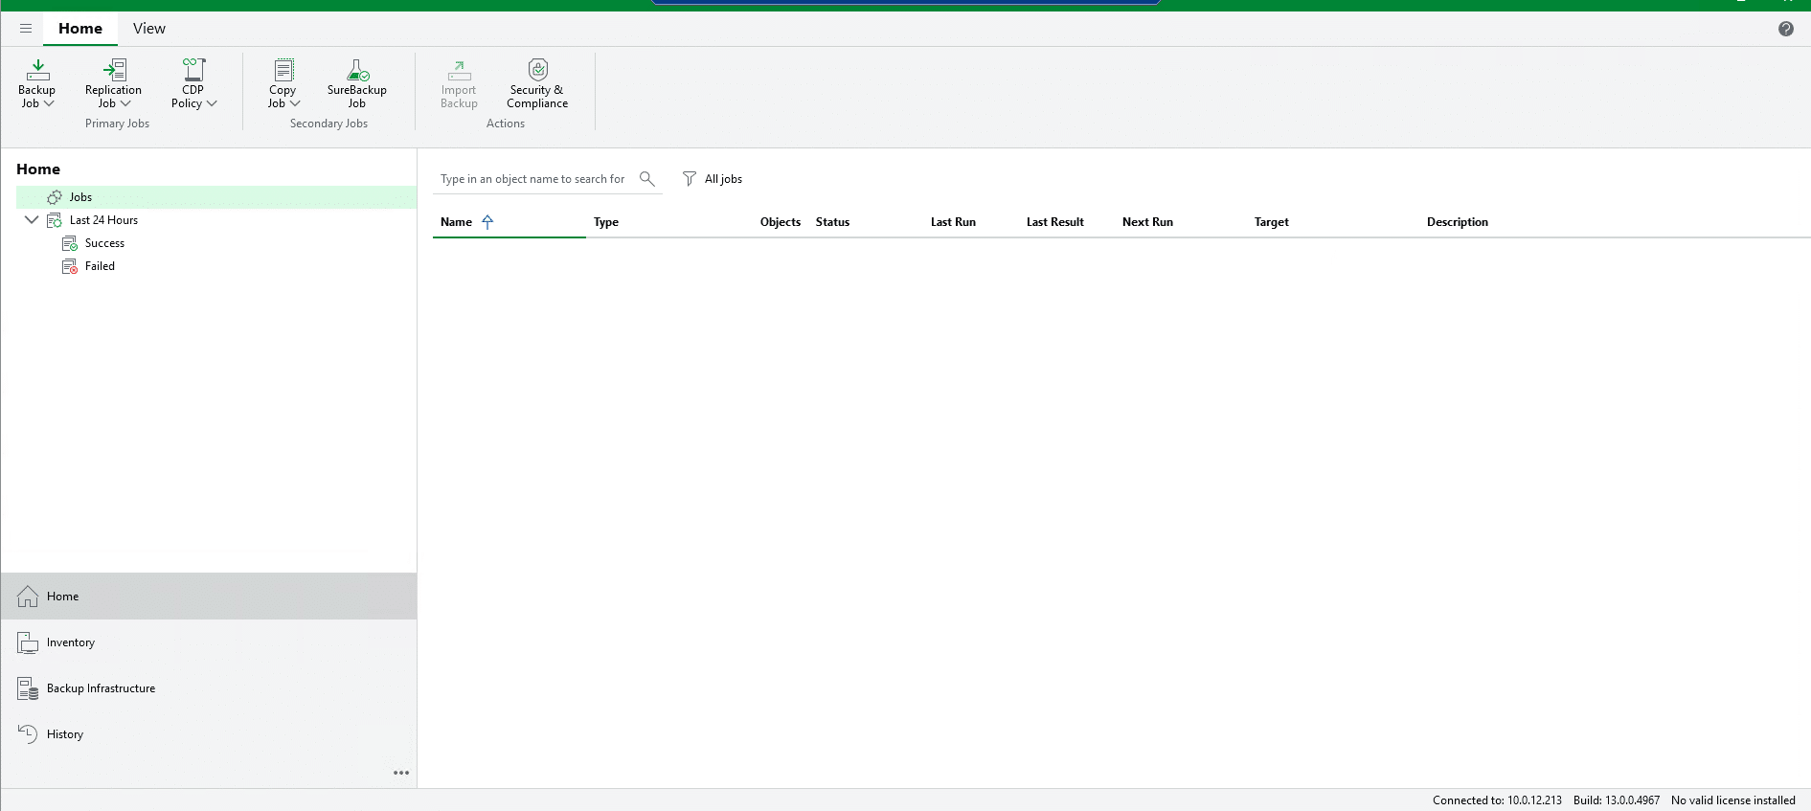The image size is (1811, 811).
Task: Click the search magnifier icon
Action: (x=647, y=179)
